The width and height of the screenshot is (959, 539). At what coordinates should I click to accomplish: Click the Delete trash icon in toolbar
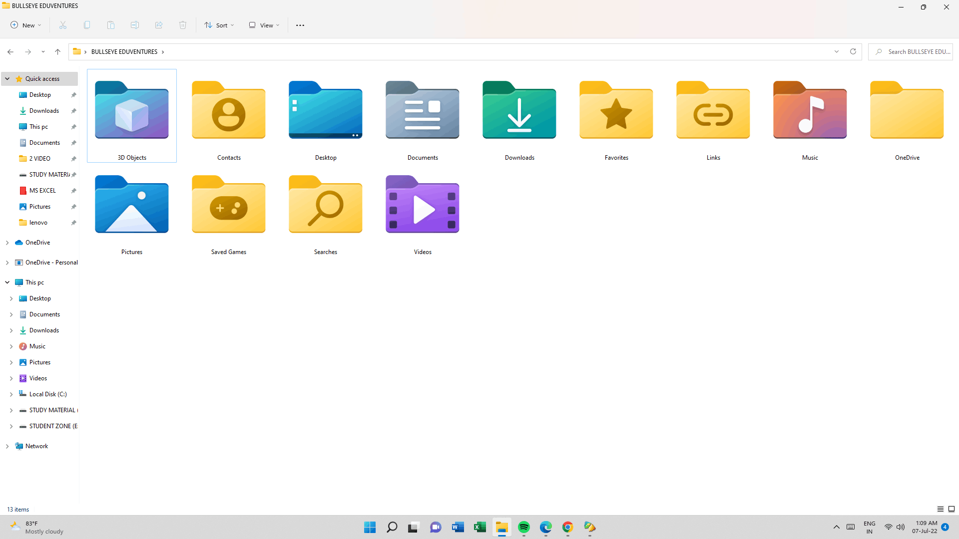[183, 25]
